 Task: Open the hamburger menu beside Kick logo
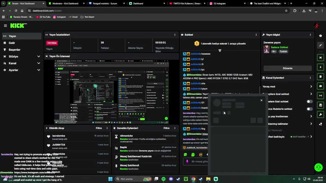[x=5, y=26]
